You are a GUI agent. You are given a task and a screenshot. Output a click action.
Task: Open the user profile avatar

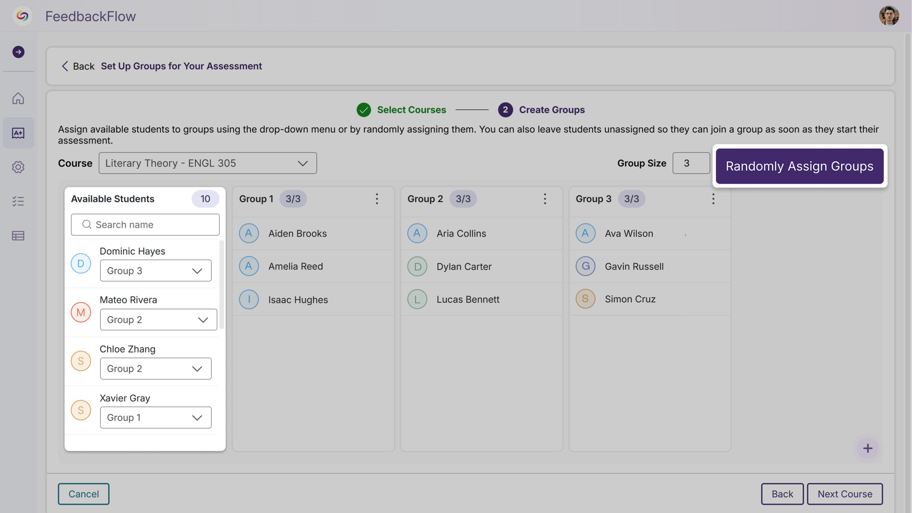888,16
